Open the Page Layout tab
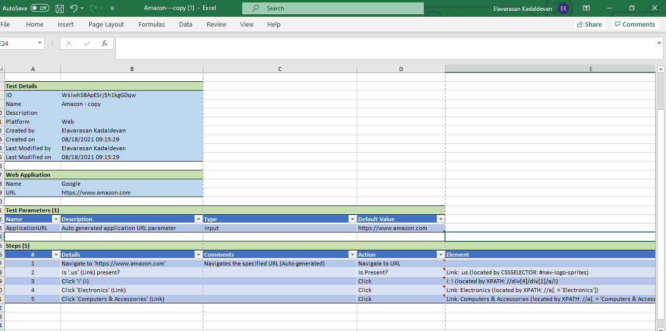The image size is (666, 331). (x=106, y=24)
